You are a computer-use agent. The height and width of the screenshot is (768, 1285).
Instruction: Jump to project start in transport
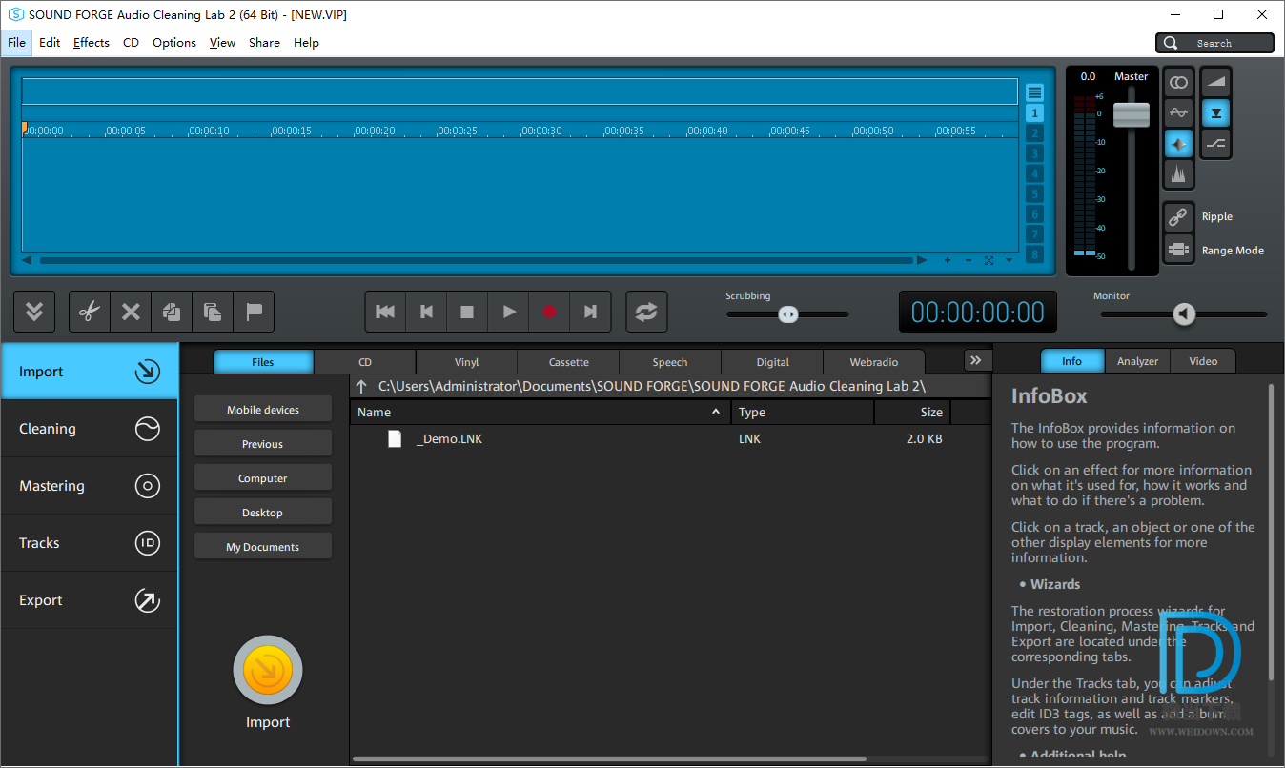(385, 312)
